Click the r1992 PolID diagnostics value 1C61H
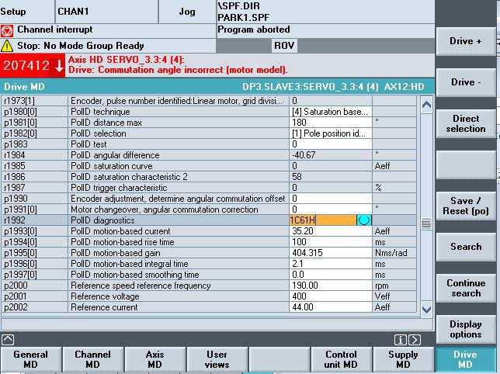Screen dimensions: 500x374 (x=323, y=220)
